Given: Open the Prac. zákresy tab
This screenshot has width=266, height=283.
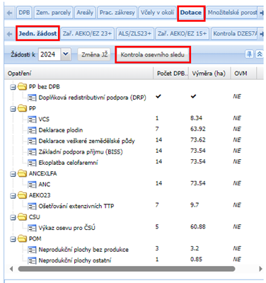Looking at the screenshot, I should (117, 12).
